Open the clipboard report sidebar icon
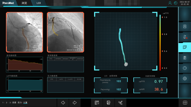This screenshot has height=107, width=191. click(185, 58)
